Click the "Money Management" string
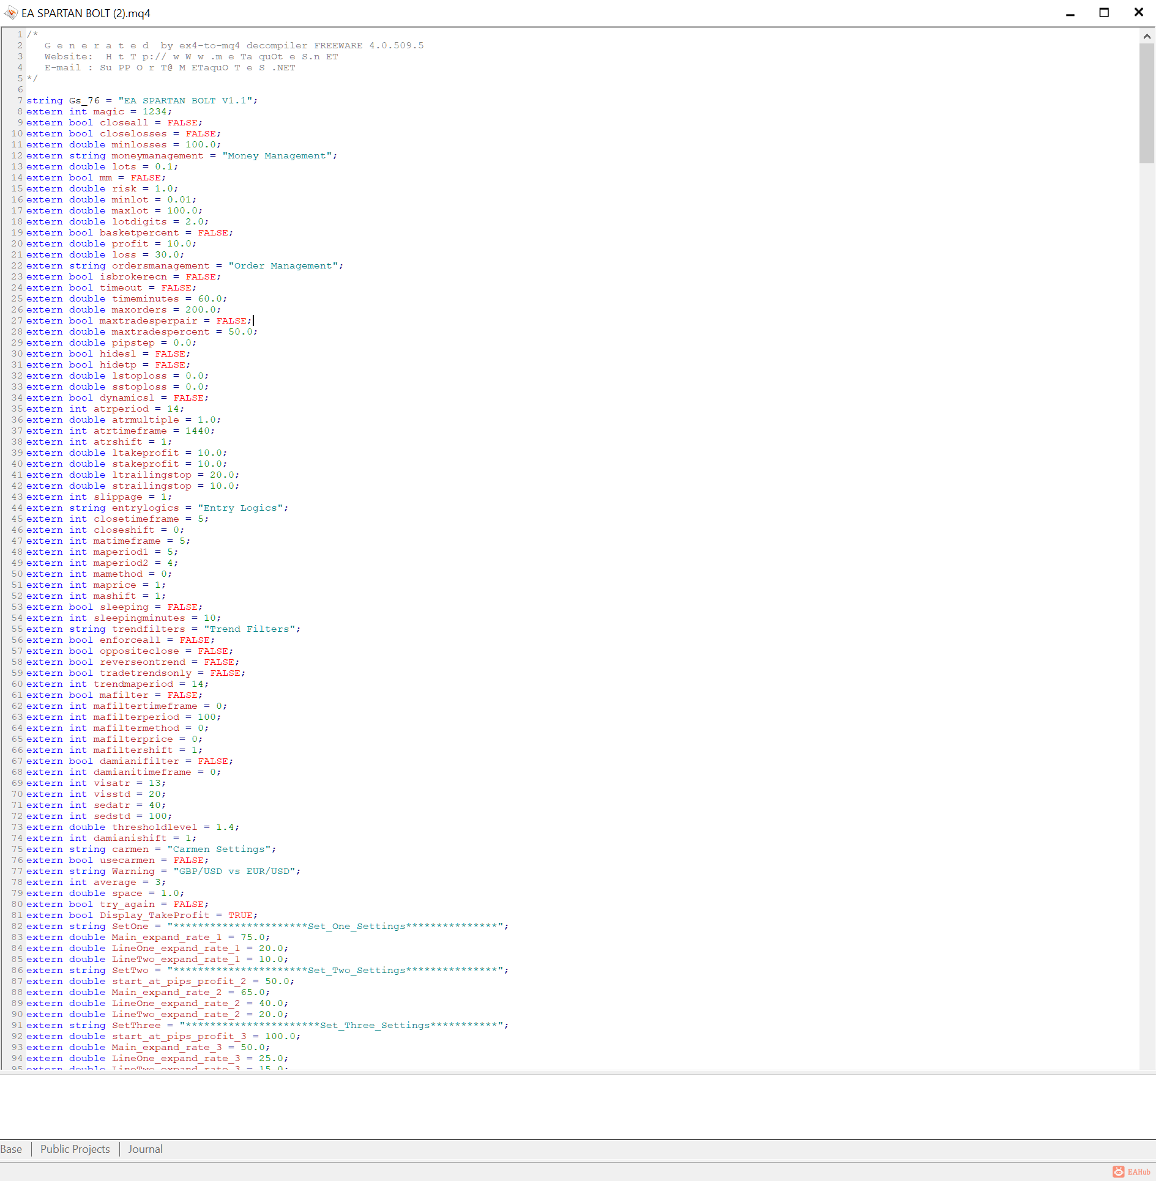The height and width of the screenshot is (1181, 1156). [x=277, y=156]
